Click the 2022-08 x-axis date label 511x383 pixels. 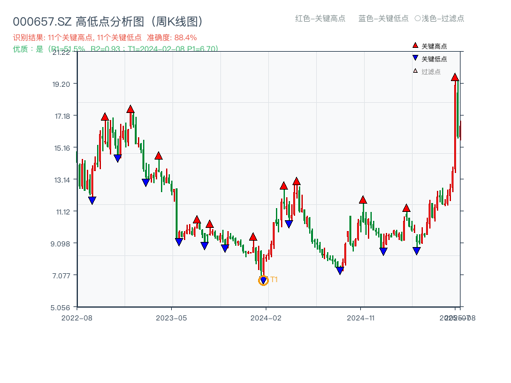point(77,318)
